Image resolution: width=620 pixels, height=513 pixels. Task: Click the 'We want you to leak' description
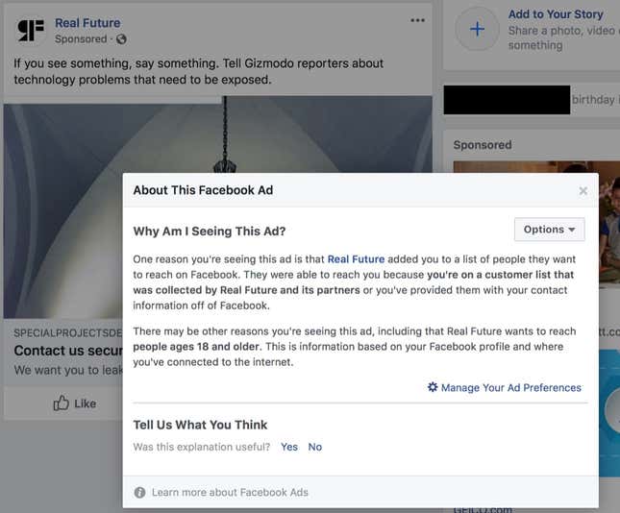coord(68,370)
